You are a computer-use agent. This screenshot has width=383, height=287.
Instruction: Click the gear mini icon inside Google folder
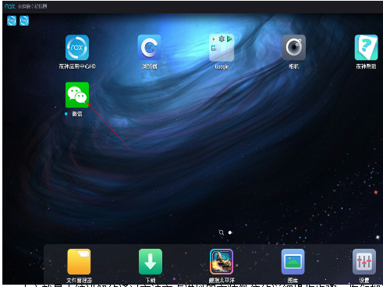pos(222,39)
